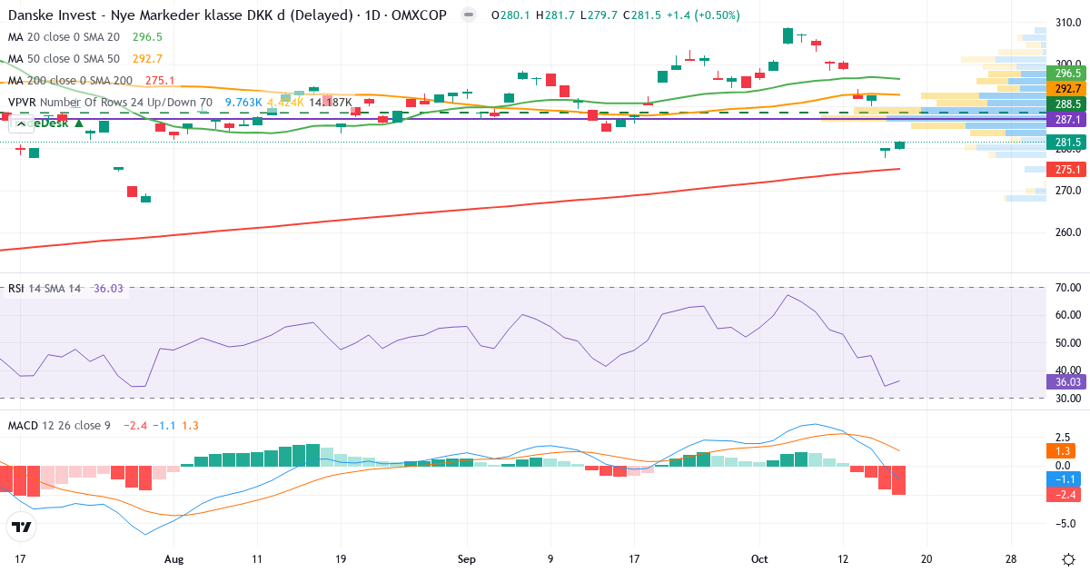This screenshot has height=572, width=1090.
Task: Click the 270.0 price scale tick
Action: (1067, 191)
